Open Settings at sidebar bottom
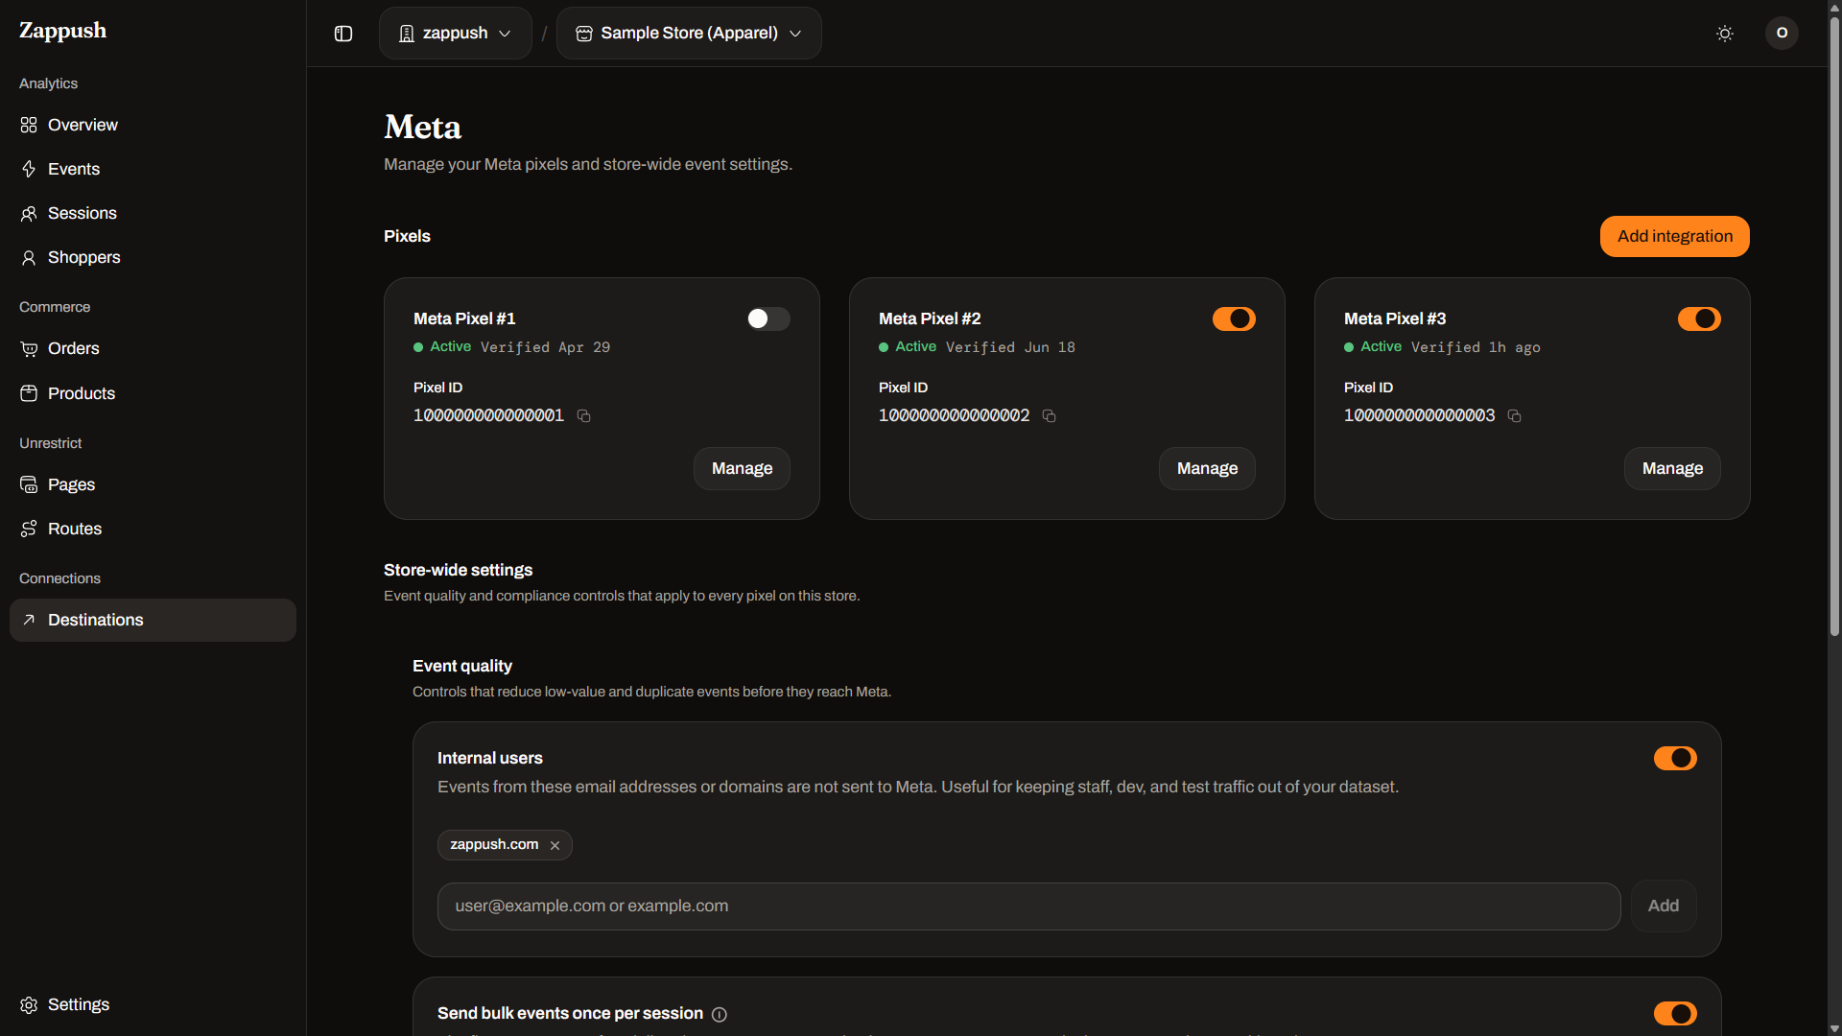 pos(153,1005)
